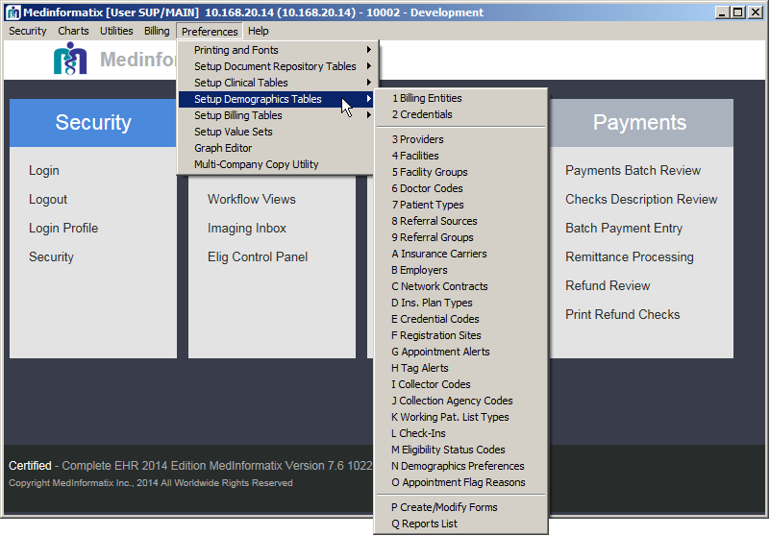Screen dimensions: 770x536
Task: Choose 6 Doctor Codes
Action: point(460,188)
